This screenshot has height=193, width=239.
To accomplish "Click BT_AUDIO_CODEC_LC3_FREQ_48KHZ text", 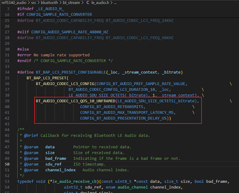I will [139, 38].
